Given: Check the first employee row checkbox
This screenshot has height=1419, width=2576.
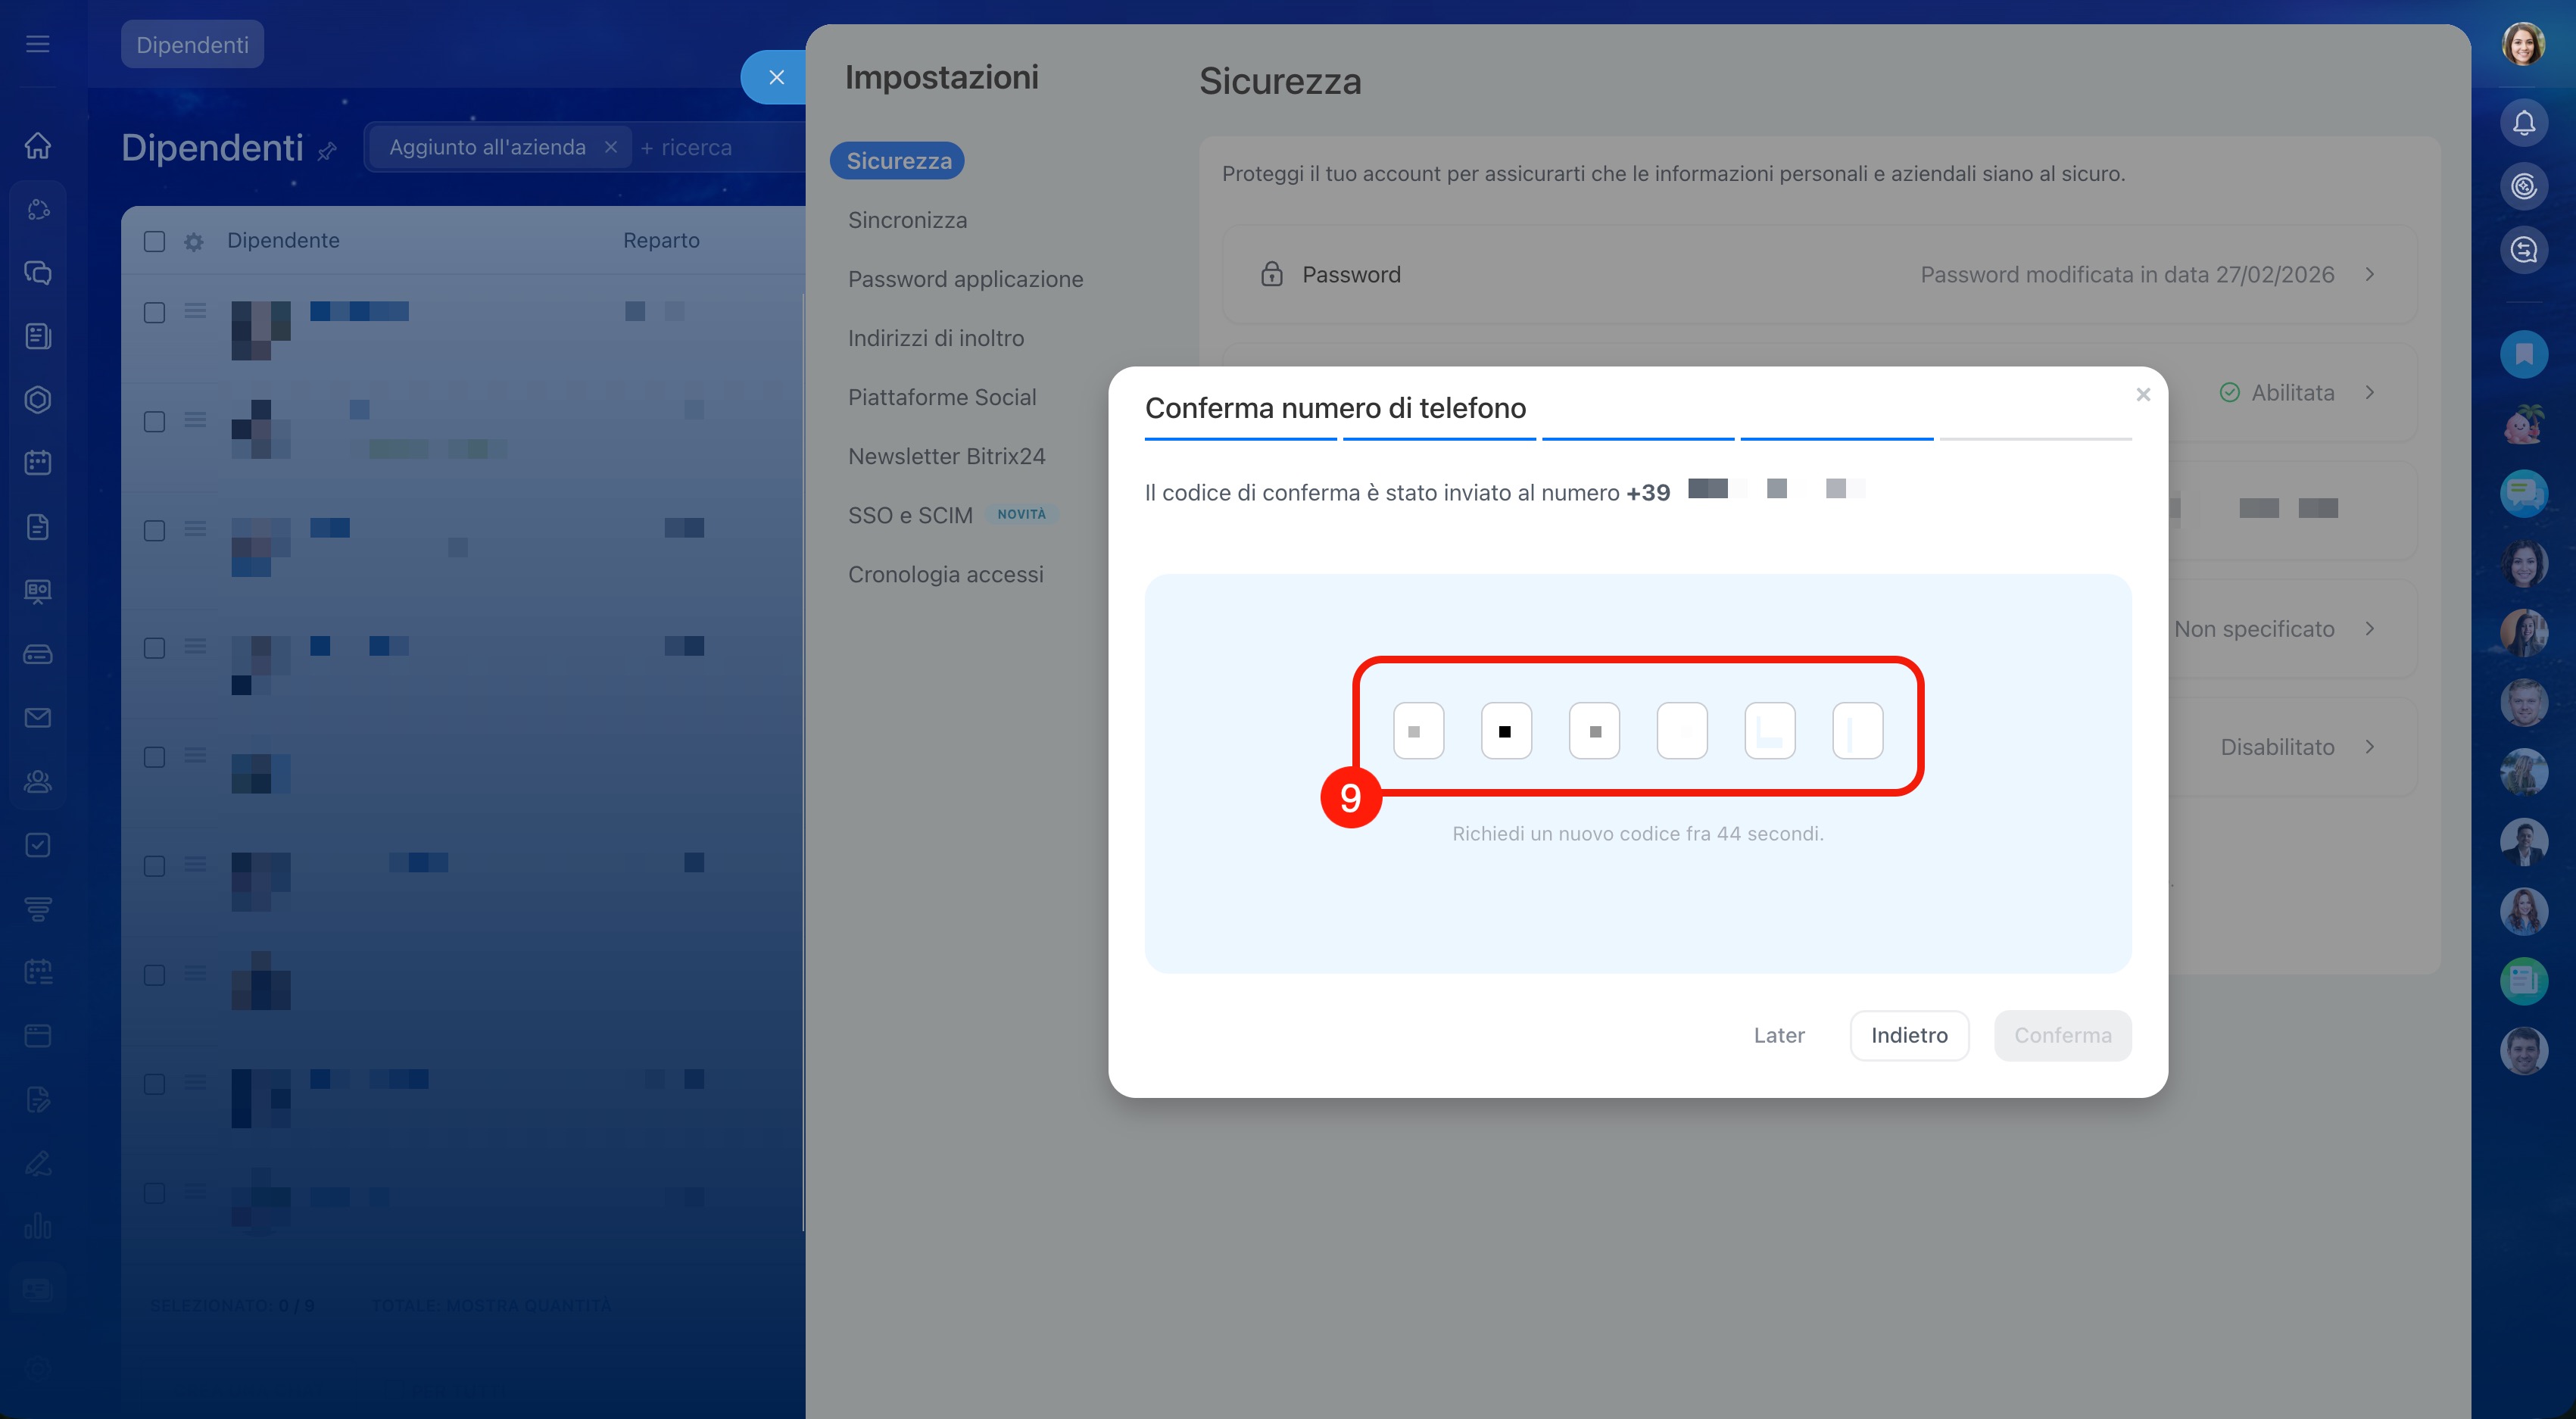Looking at the screenshot, I should coord(154,313).
